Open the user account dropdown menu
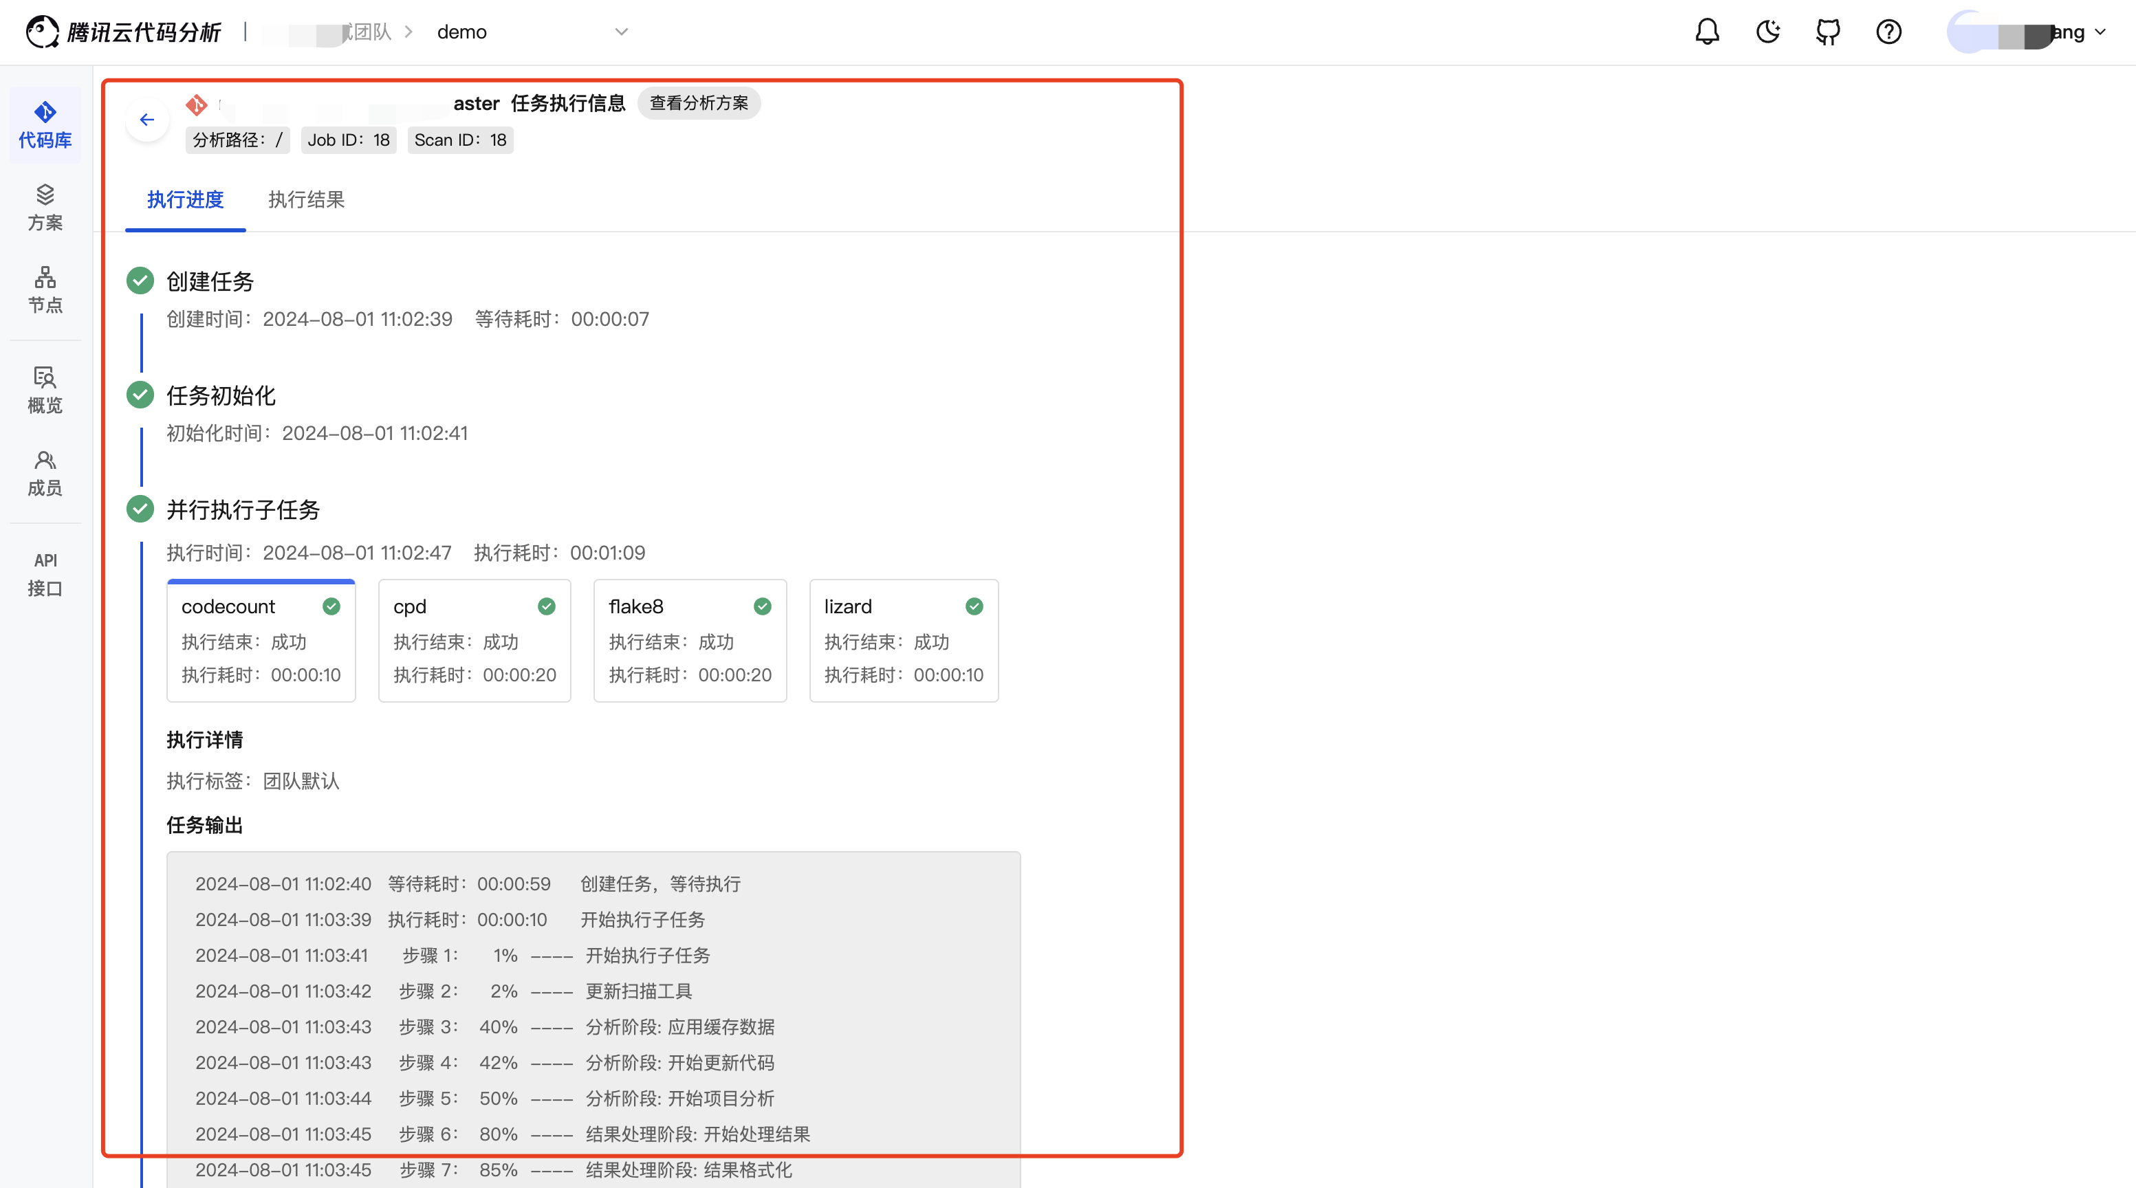The width and height of the screenshot is (2136, 1188). point(2026,32)
